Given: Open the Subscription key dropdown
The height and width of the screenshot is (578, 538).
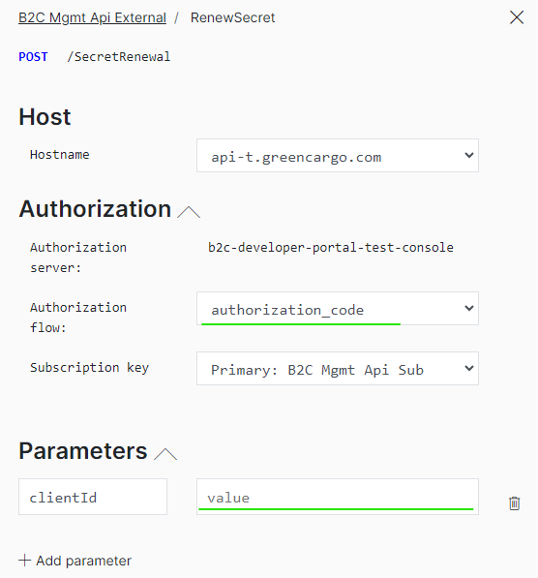Looking at the screenshot, I should pyautogui.click(x=338, y=369).
